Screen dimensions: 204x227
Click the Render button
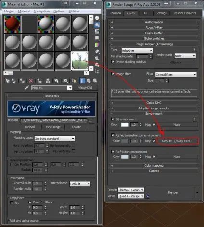point(173,192)
